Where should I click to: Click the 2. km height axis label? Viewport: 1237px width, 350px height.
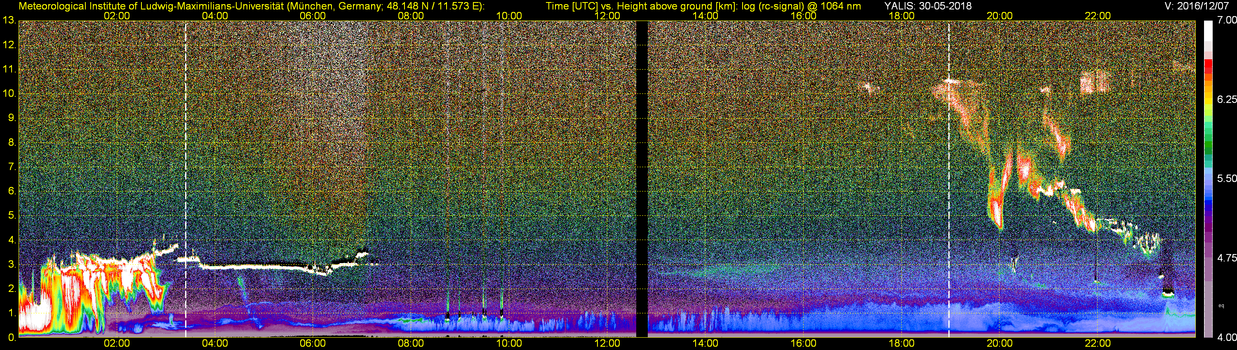point(12,289)
